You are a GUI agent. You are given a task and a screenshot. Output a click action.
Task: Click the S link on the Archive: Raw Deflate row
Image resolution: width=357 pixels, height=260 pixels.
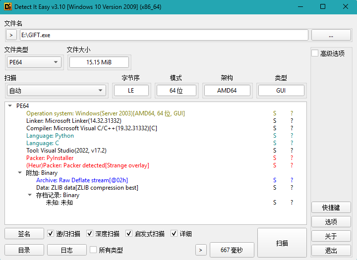click(x=275, y=180)
